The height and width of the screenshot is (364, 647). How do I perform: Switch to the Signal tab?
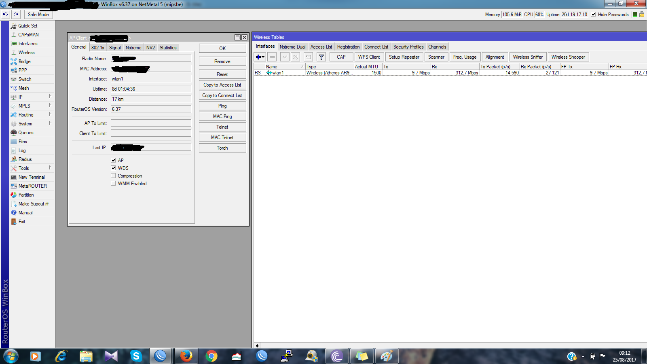click(x=115, y=48)
